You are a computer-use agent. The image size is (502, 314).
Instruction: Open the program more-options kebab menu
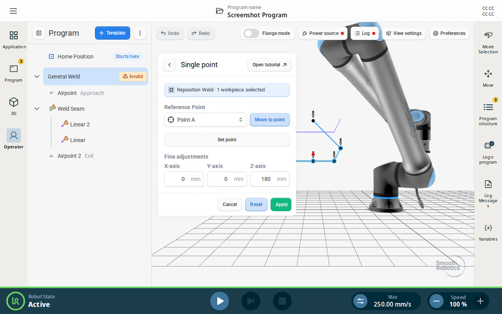[x=140, y=33]
